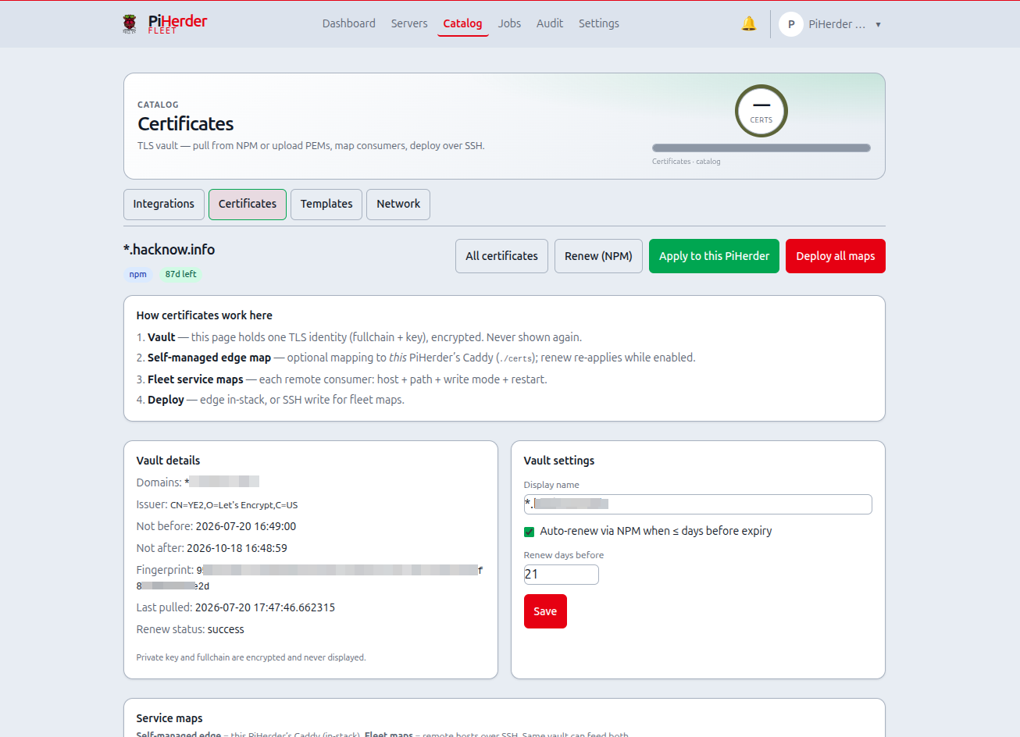Switch to the Integrations tab
This screenshot has height=737, width=1020.
pos(164,205)
